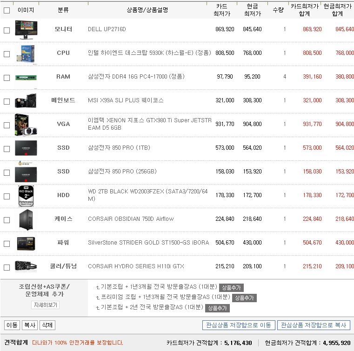Click the 삭제 button

[x=47, y=325]
